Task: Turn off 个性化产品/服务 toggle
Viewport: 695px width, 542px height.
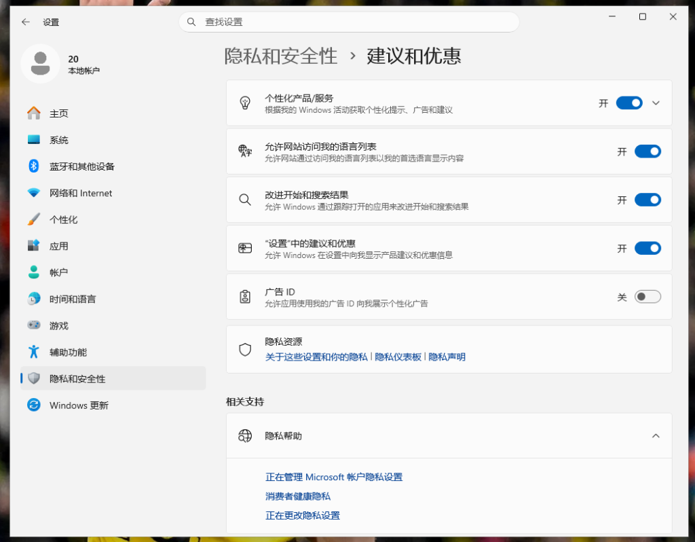Action: tap(629, 103)
